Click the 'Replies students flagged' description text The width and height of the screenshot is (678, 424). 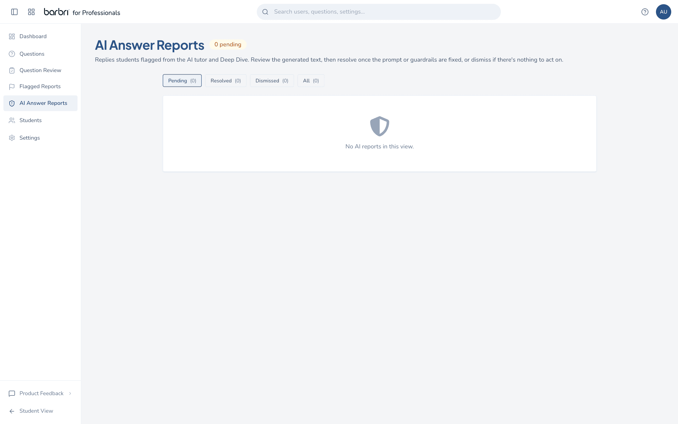[x=329, y=60]
